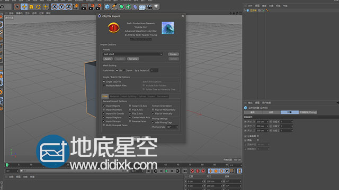
Task: Select the Rotate tool icon
Action: pyautogui.click(x=38, y=7)
